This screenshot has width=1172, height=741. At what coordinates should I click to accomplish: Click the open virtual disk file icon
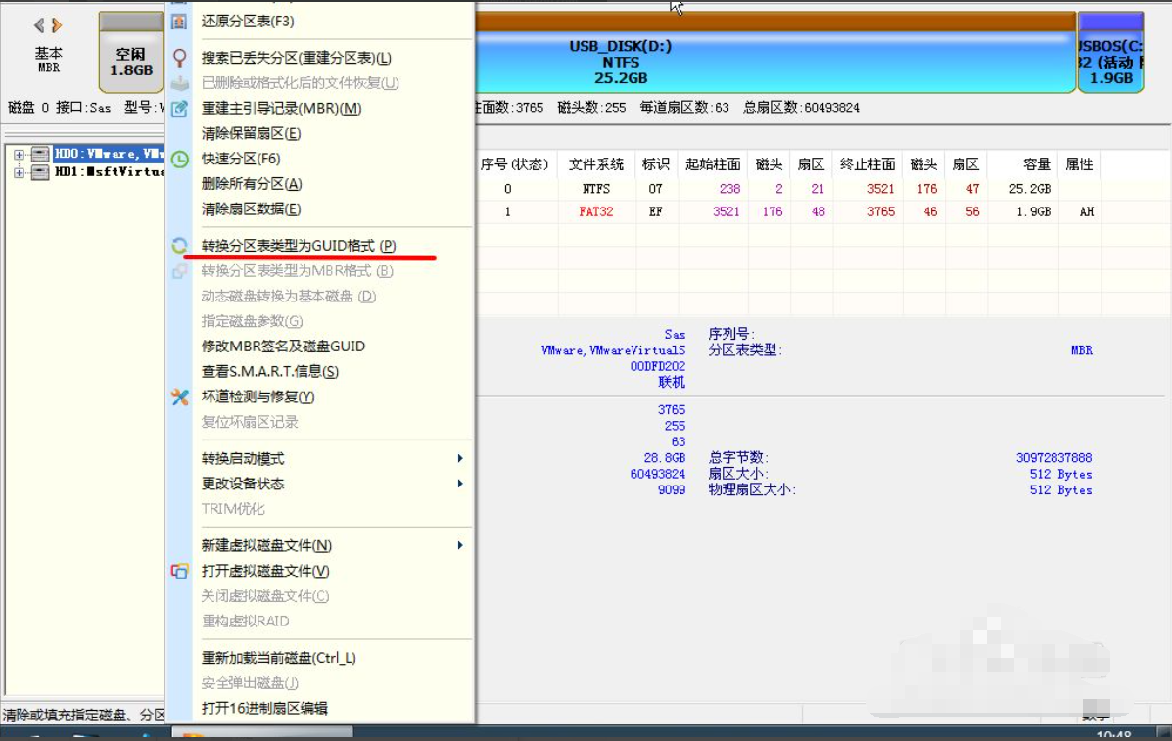[179, 570]
